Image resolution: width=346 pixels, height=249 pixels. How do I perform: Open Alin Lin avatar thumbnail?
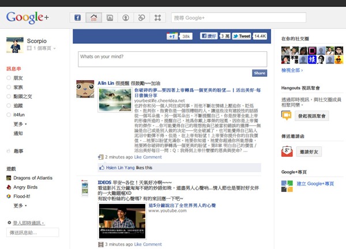[x=85, y=89]
